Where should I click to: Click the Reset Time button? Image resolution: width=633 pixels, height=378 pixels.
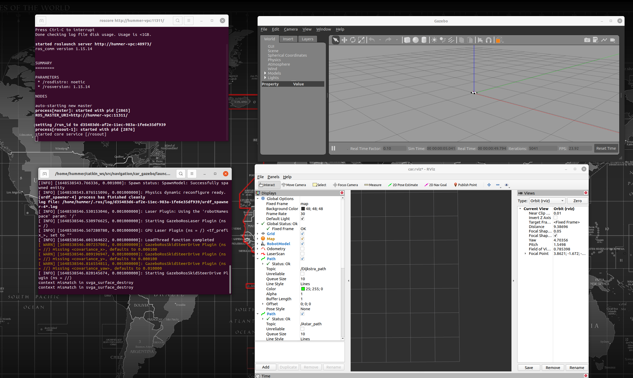click(606, 148)
